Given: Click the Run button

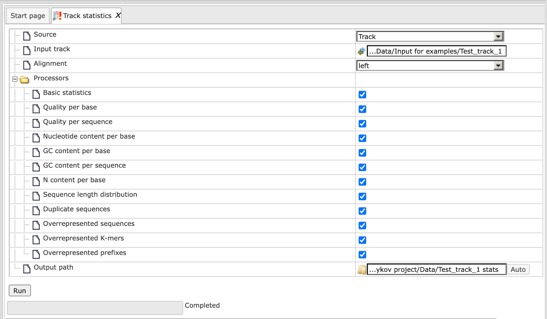Looking at the screenshot, I should 20,291.
